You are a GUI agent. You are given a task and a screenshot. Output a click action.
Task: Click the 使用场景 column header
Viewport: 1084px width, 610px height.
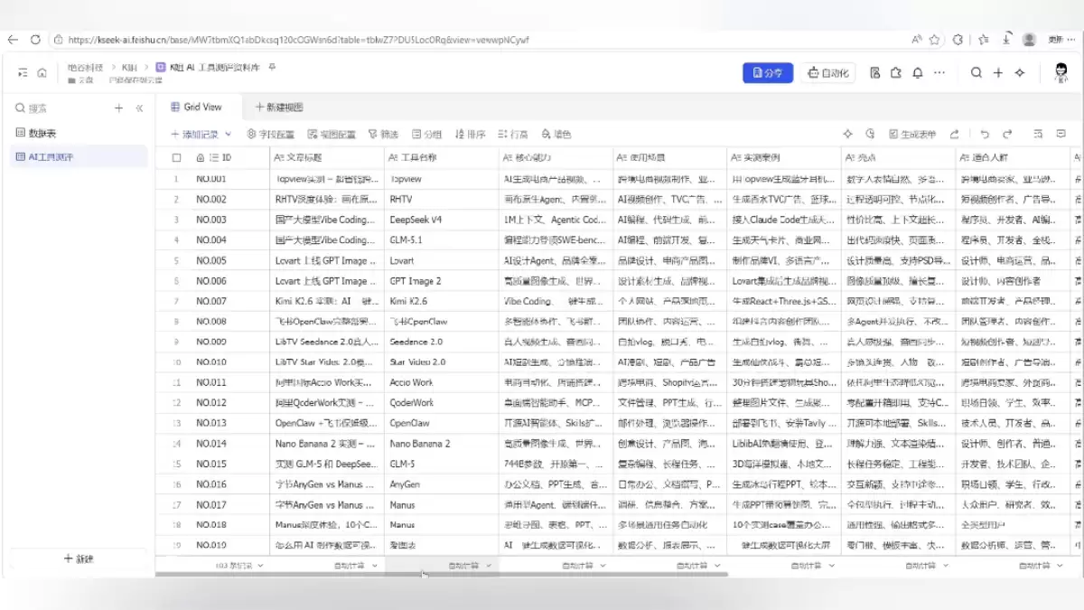[669, 157]
